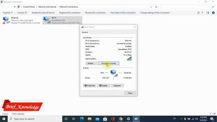Viewport: 217px width, 122px height.
Task: Open the Windows Start menu
Action: click(4, 119)
